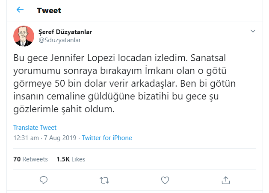Click the Translate Tweet link

click(35, 128)
